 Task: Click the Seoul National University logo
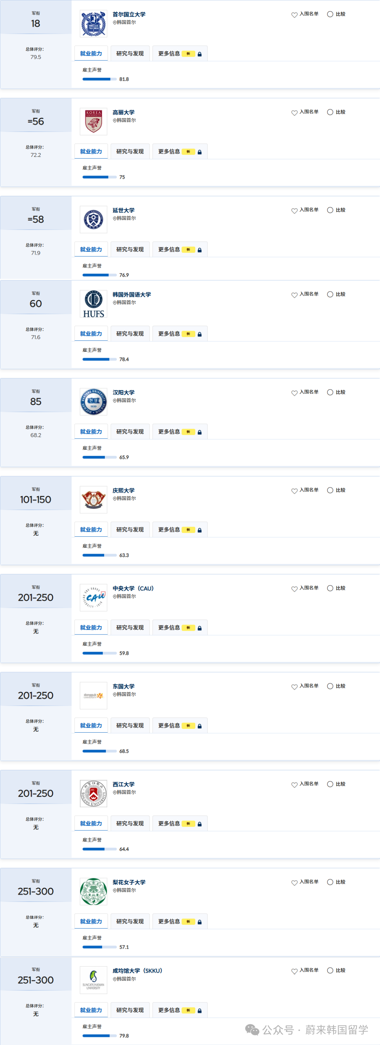pos(93,24)
